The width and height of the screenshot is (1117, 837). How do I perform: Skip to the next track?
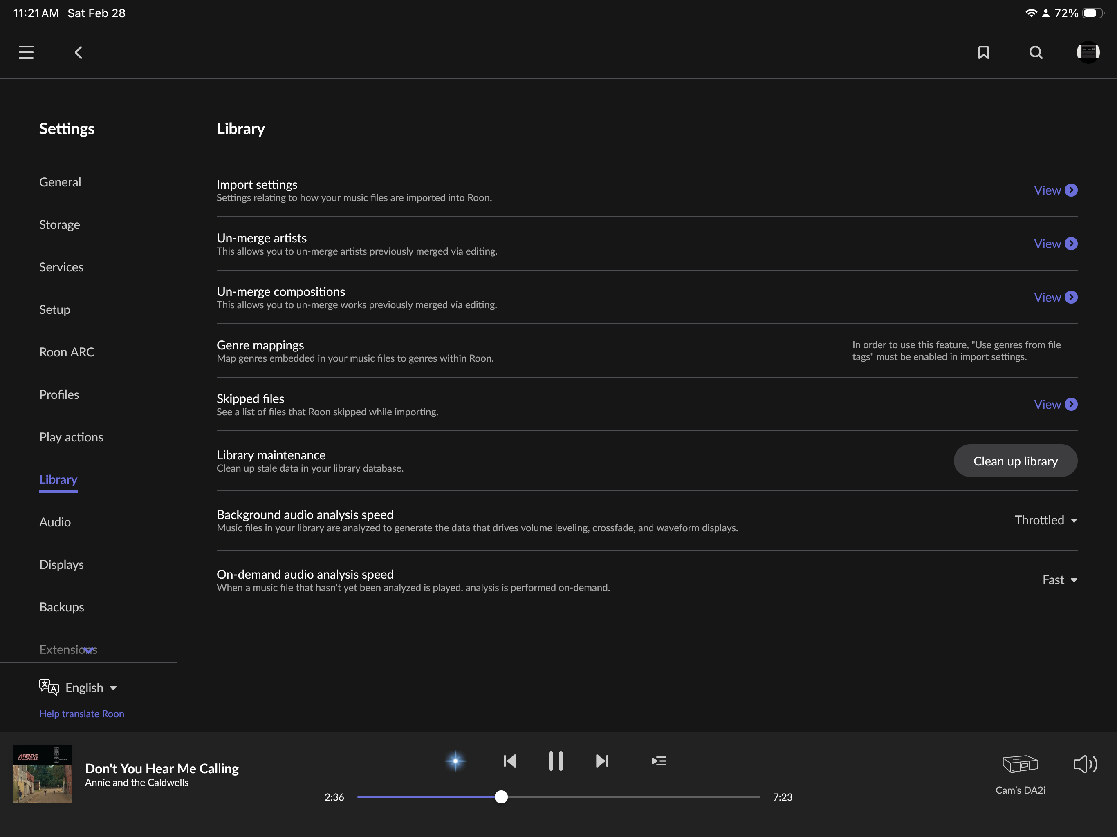point(602,761)
